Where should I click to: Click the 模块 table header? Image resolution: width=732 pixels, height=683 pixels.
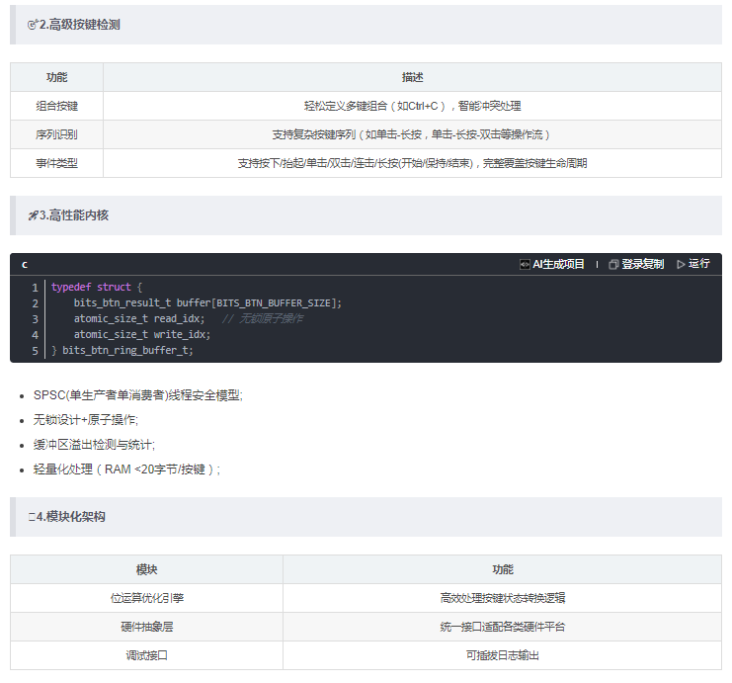(146, 569)
